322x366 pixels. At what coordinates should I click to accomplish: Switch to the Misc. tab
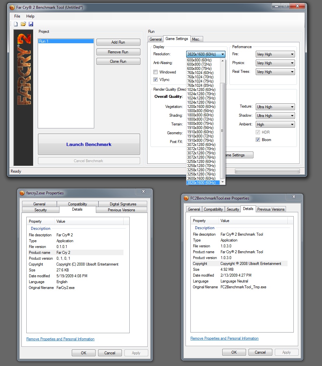click(196, 39)
